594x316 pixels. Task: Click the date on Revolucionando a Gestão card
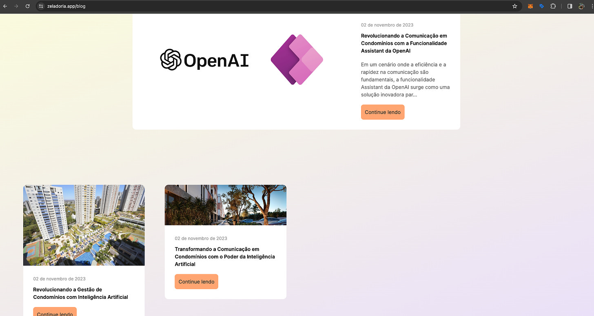click(x=60, y=279)
